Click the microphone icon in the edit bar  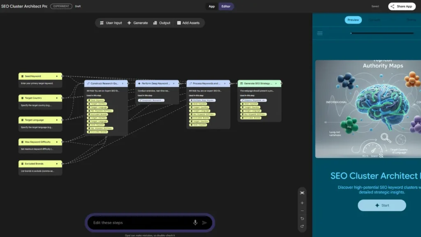(x=195, y=222)
